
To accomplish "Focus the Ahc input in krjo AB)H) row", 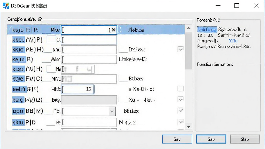I will point(89,50).
